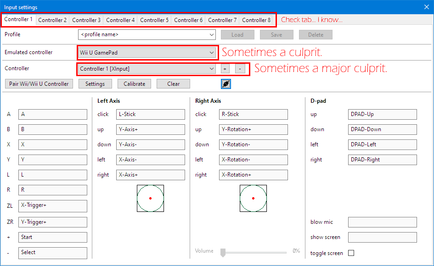Screen dimensions: 434x266
Task: Click the Left Axis left field X-Axis-
Action: (x=151, y=160)
